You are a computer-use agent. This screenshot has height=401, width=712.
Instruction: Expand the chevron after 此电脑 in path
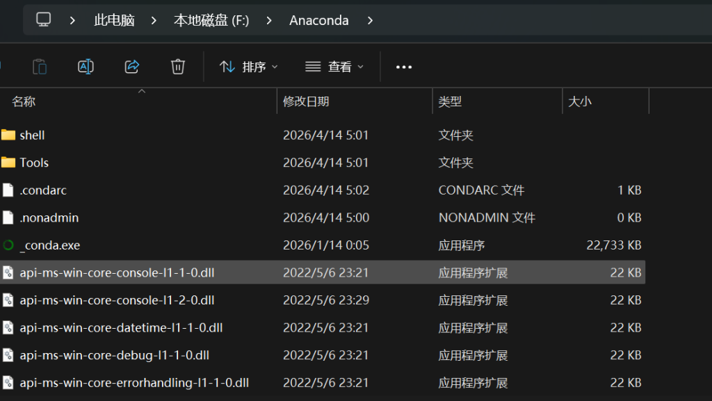point(154,20)
